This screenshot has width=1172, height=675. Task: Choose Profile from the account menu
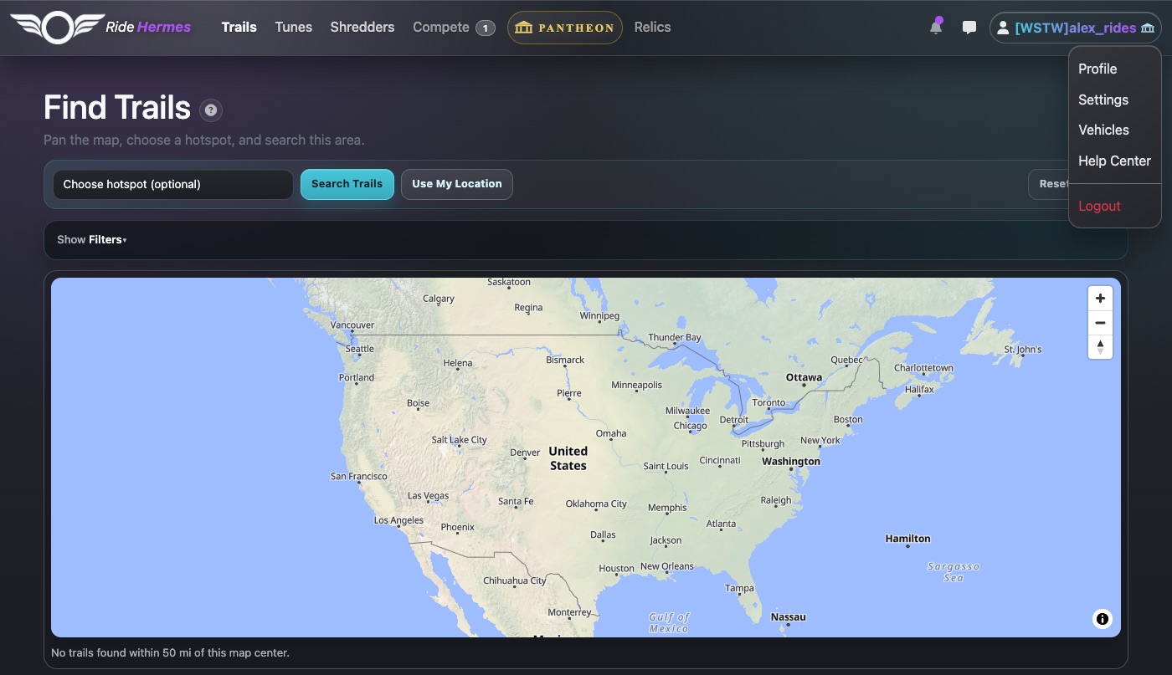[x=1114, y=69]
